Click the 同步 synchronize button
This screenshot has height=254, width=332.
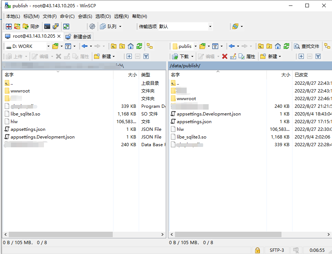[x=31, y=26]
